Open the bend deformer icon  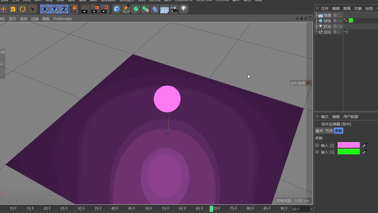(155, 9)
